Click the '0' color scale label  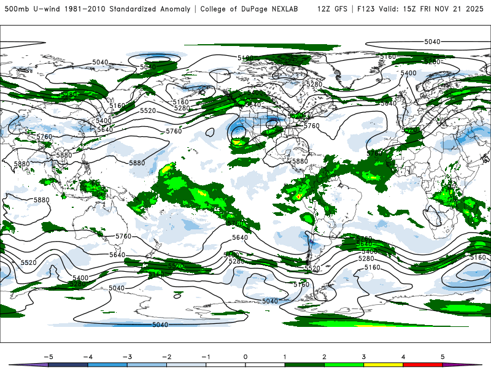coord(245,357)
